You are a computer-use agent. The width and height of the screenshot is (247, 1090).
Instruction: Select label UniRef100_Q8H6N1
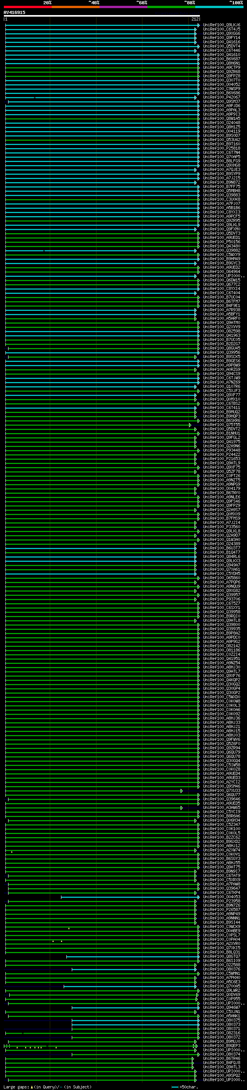click(221, 63)
